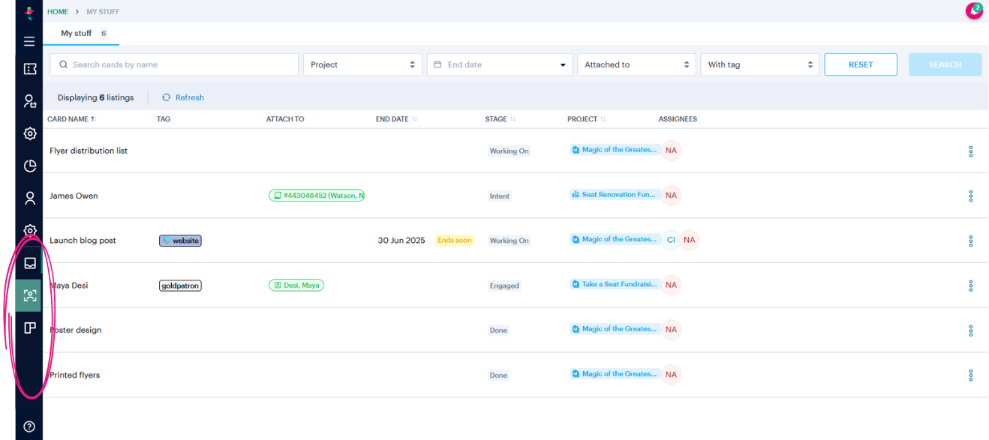Click the RESET button
Image resolution: width=989 pixels, height=440 pixels.
tap(860, 64)
